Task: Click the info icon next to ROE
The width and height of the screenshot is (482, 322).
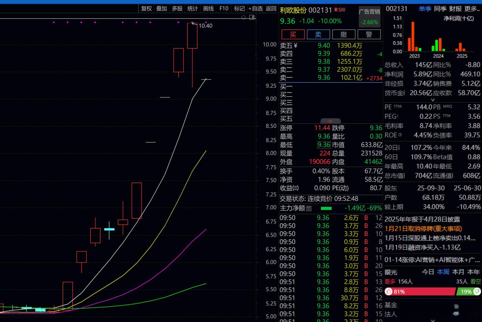Action: tap(400, 135)
